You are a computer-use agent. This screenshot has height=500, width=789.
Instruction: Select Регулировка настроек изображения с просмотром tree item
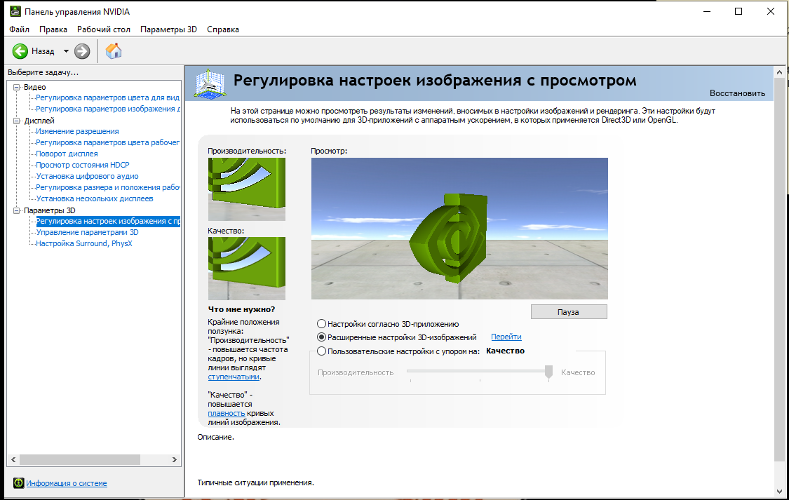[x=108, y=221]
